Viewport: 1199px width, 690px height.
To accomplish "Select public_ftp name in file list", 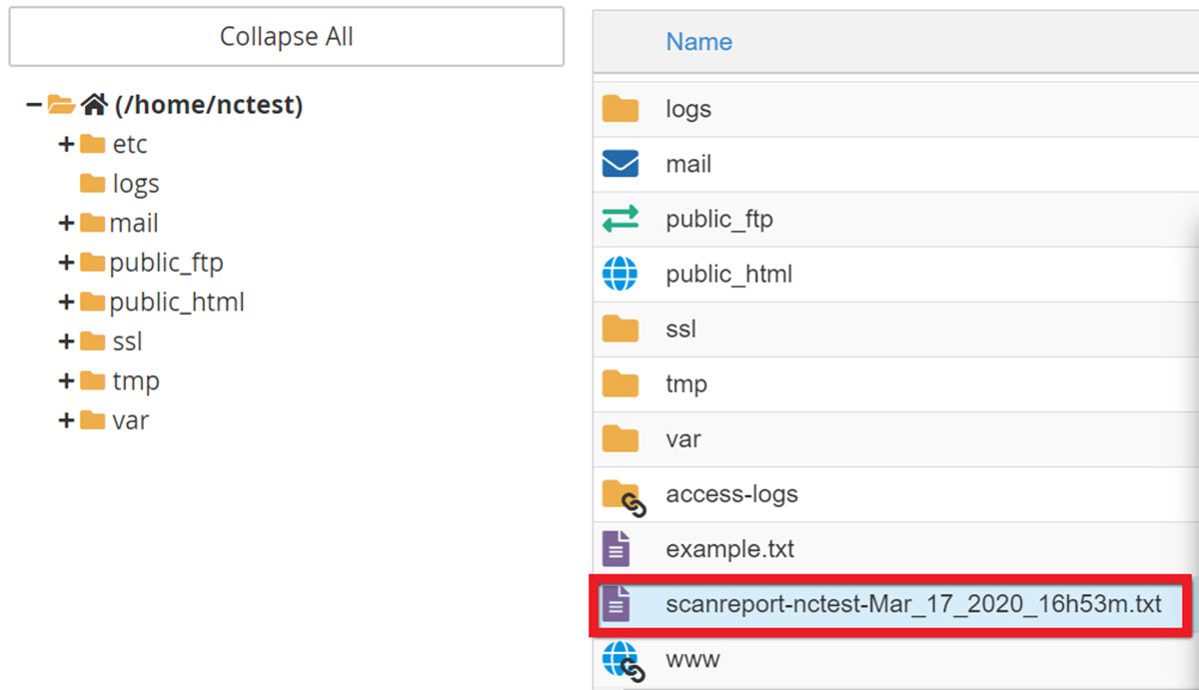I will [719, 219].
